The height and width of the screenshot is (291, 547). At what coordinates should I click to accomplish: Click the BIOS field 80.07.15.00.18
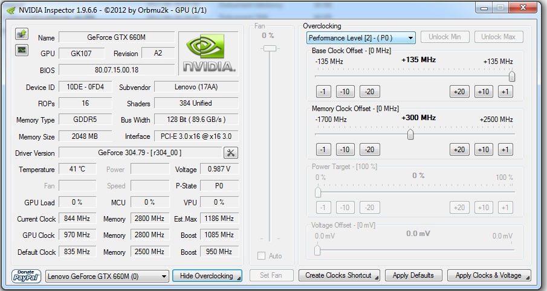pos(117,69)
